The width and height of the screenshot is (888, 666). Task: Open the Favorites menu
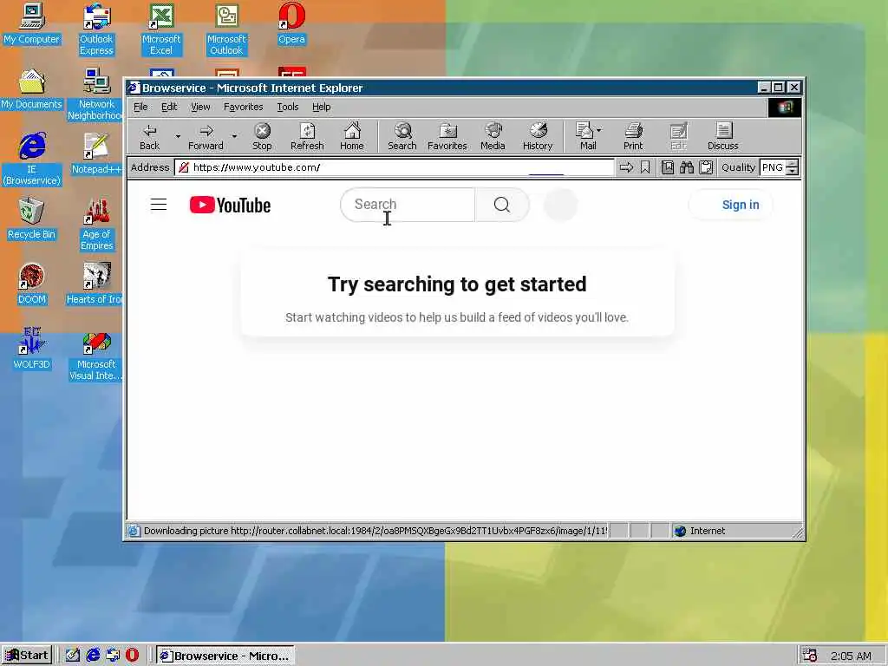tap(244, 107)
